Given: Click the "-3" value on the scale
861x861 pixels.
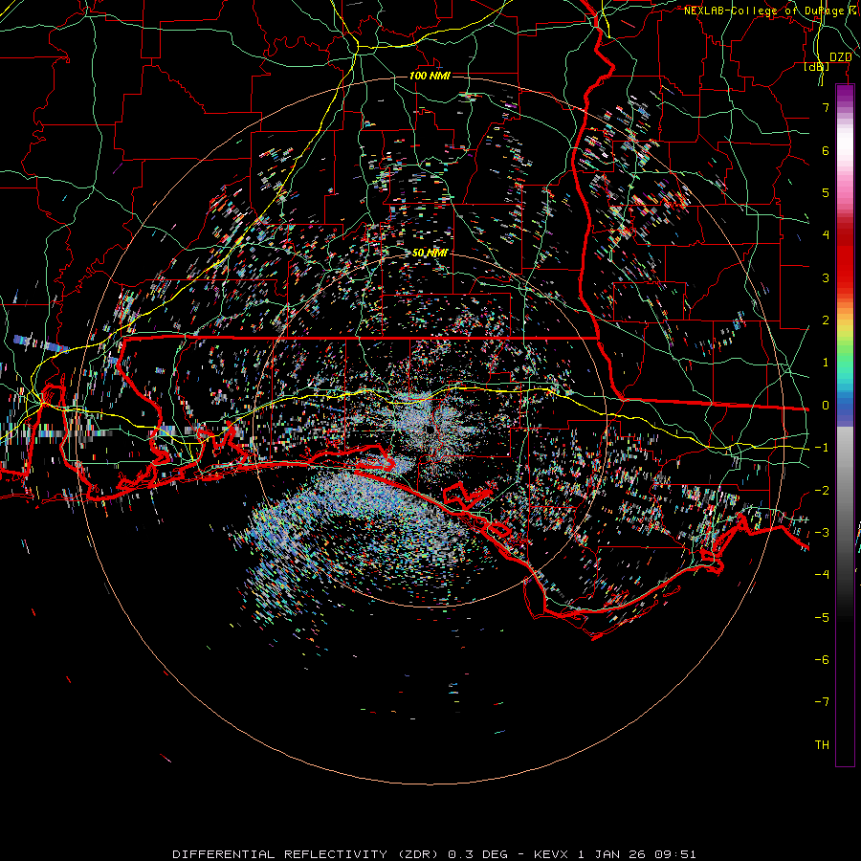Looking at the screenshot, I should 822,533.
